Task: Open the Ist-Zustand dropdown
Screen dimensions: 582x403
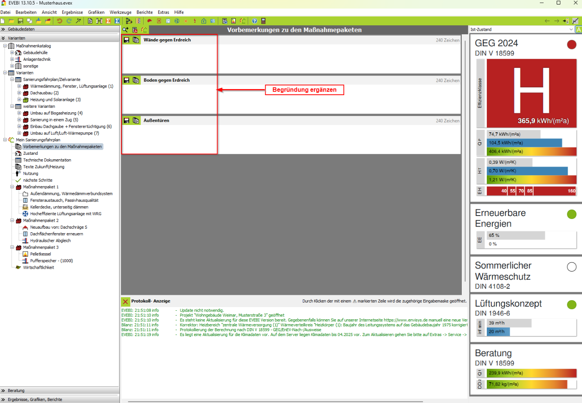Action: (571, 29)
